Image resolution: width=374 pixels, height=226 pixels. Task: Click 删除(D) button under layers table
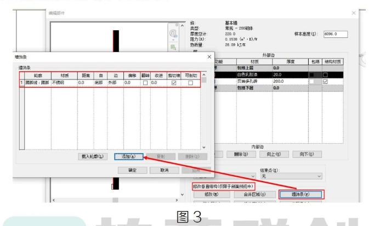(241, 154)
